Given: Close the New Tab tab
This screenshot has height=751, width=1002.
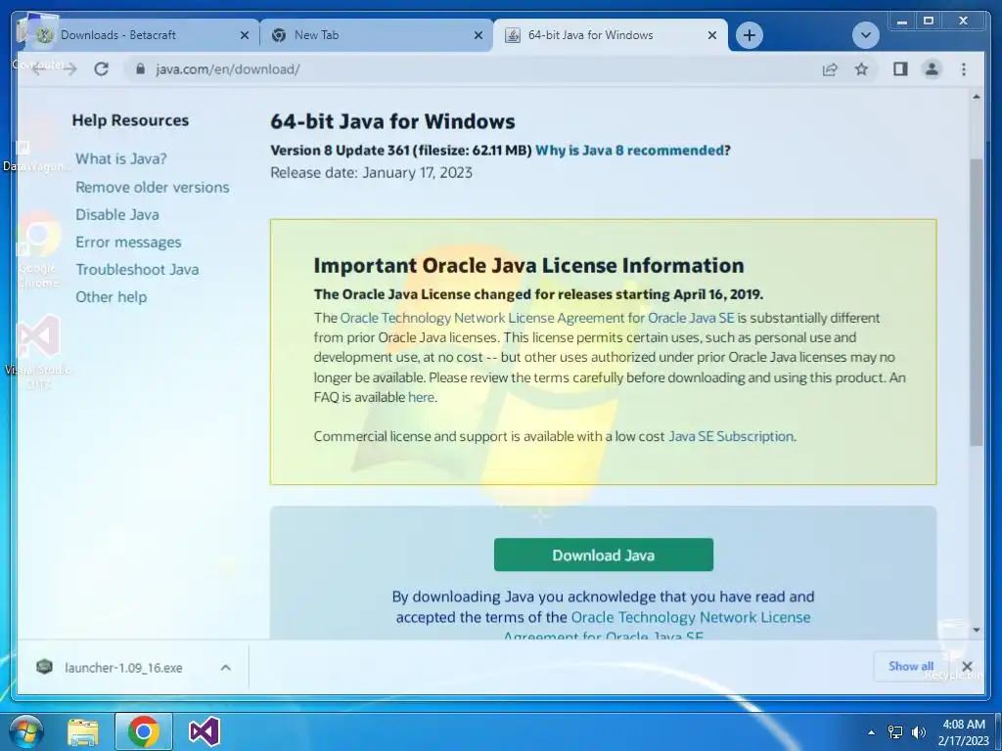Looking at the screenshot, I should pos(478,35).
